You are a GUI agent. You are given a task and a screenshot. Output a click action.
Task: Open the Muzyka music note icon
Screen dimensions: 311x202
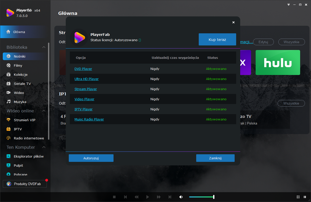(x=9, y=102)
